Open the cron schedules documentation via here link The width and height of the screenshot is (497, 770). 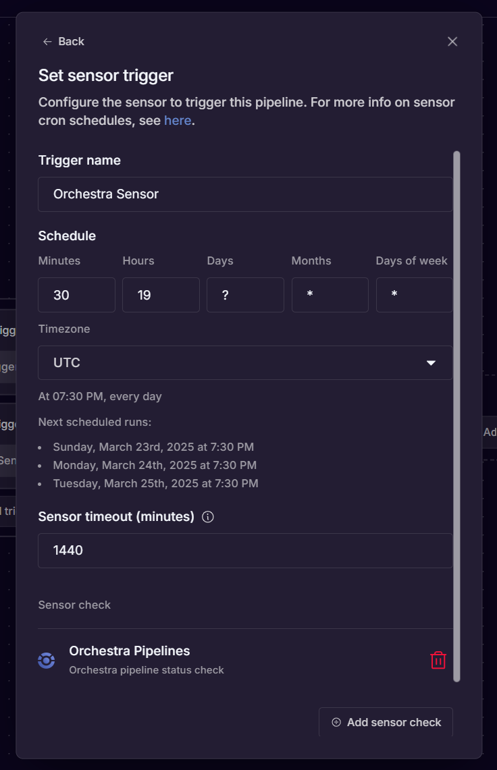tap(178, 120)
